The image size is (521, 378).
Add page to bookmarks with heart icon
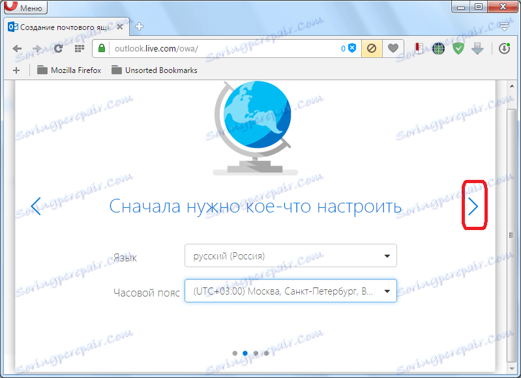(x=393, y=49)
